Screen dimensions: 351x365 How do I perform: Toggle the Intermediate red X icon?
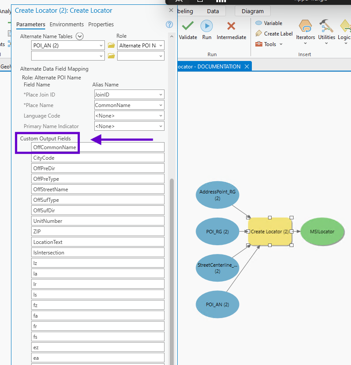click(x=231, y=26)
